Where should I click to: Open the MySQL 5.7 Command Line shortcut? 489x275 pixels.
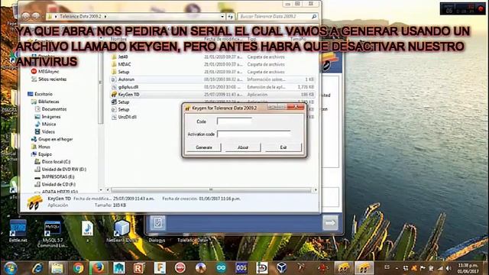(x=53, y=234)
